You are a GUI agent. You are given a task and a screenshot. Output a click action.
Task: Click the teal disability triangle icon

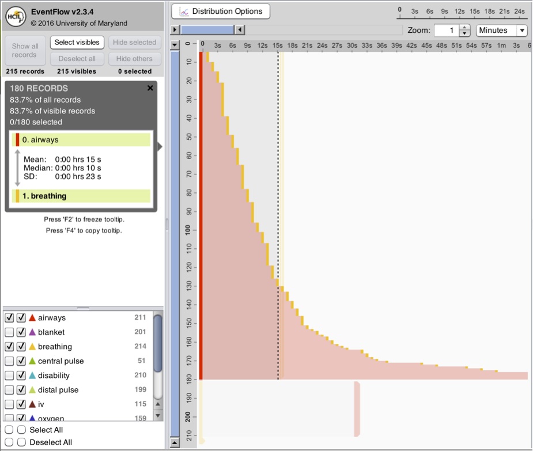click(32, 376)
